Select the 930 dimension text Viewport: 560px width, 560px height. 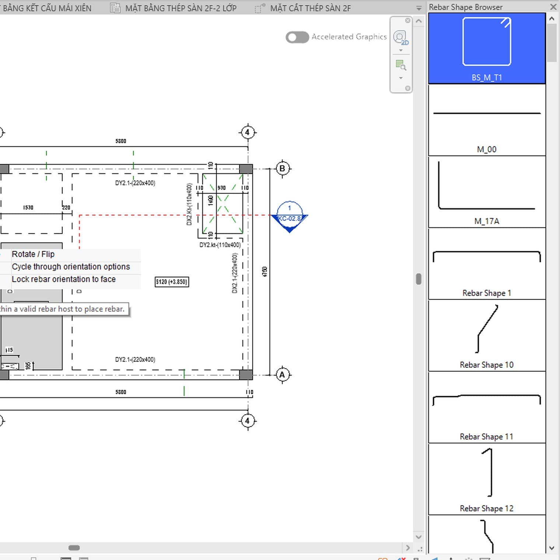[x=221, y=188]
